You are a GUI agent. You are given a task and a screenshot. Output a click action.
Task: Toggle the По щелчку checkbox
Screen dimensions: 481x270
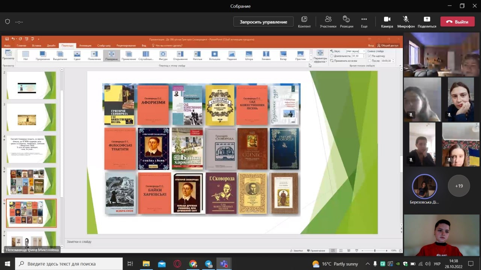click(x=370, y=56)
